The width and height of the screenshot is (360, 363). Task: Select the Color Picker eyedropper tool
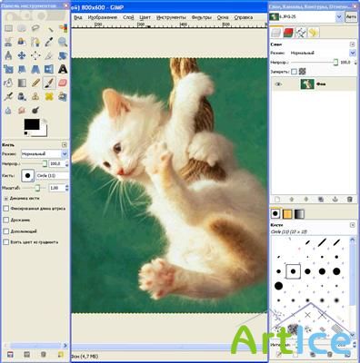pos(50,42)
